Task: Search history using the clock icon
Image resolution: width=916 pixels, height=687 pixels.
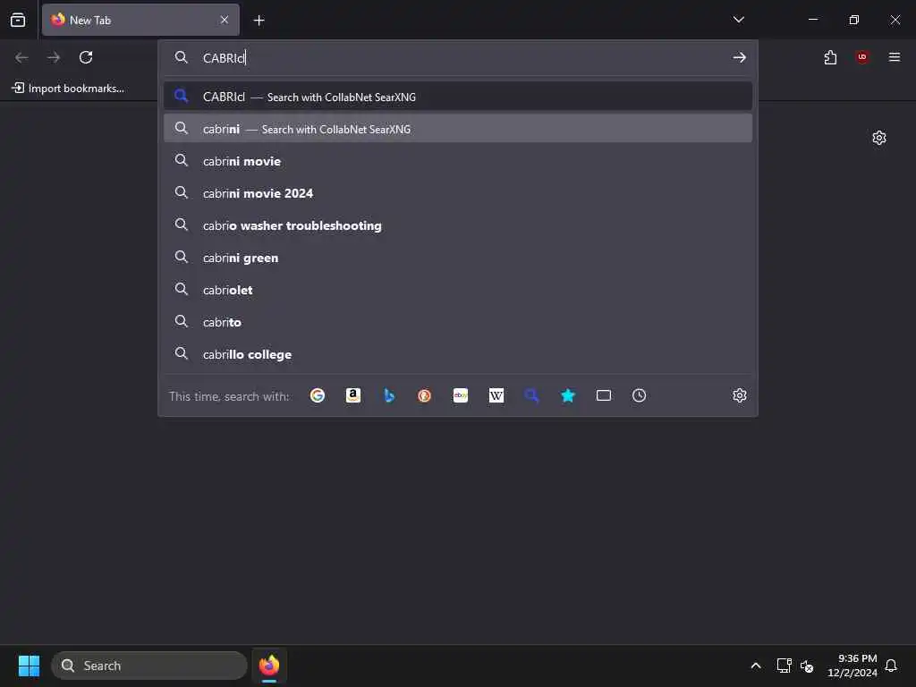Action: click(639, 395)
